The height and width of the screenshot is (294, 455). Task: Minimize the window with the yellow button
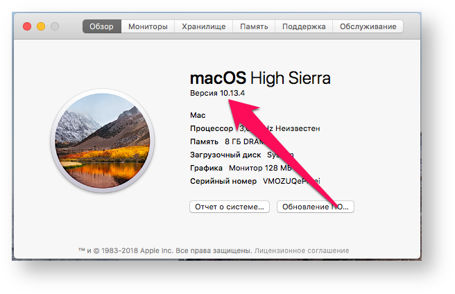tap(41, 26)
